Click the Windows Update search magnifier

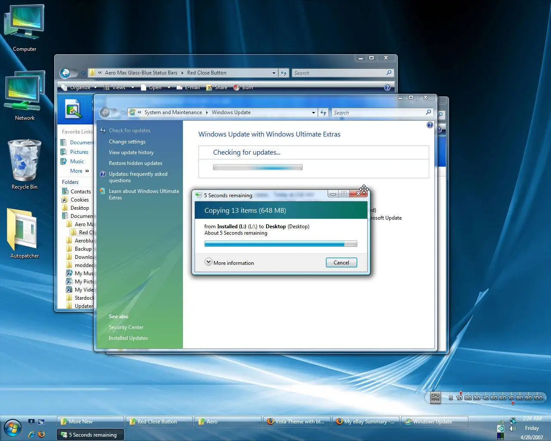(428, 112)
